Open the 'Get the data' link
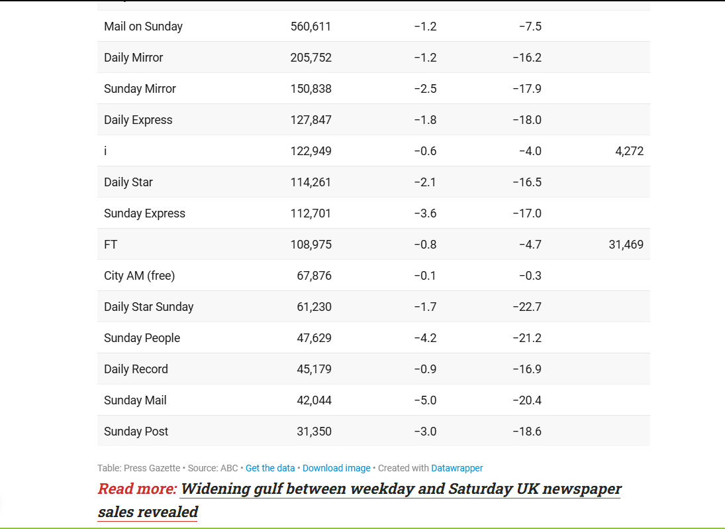 coord(270,468)
